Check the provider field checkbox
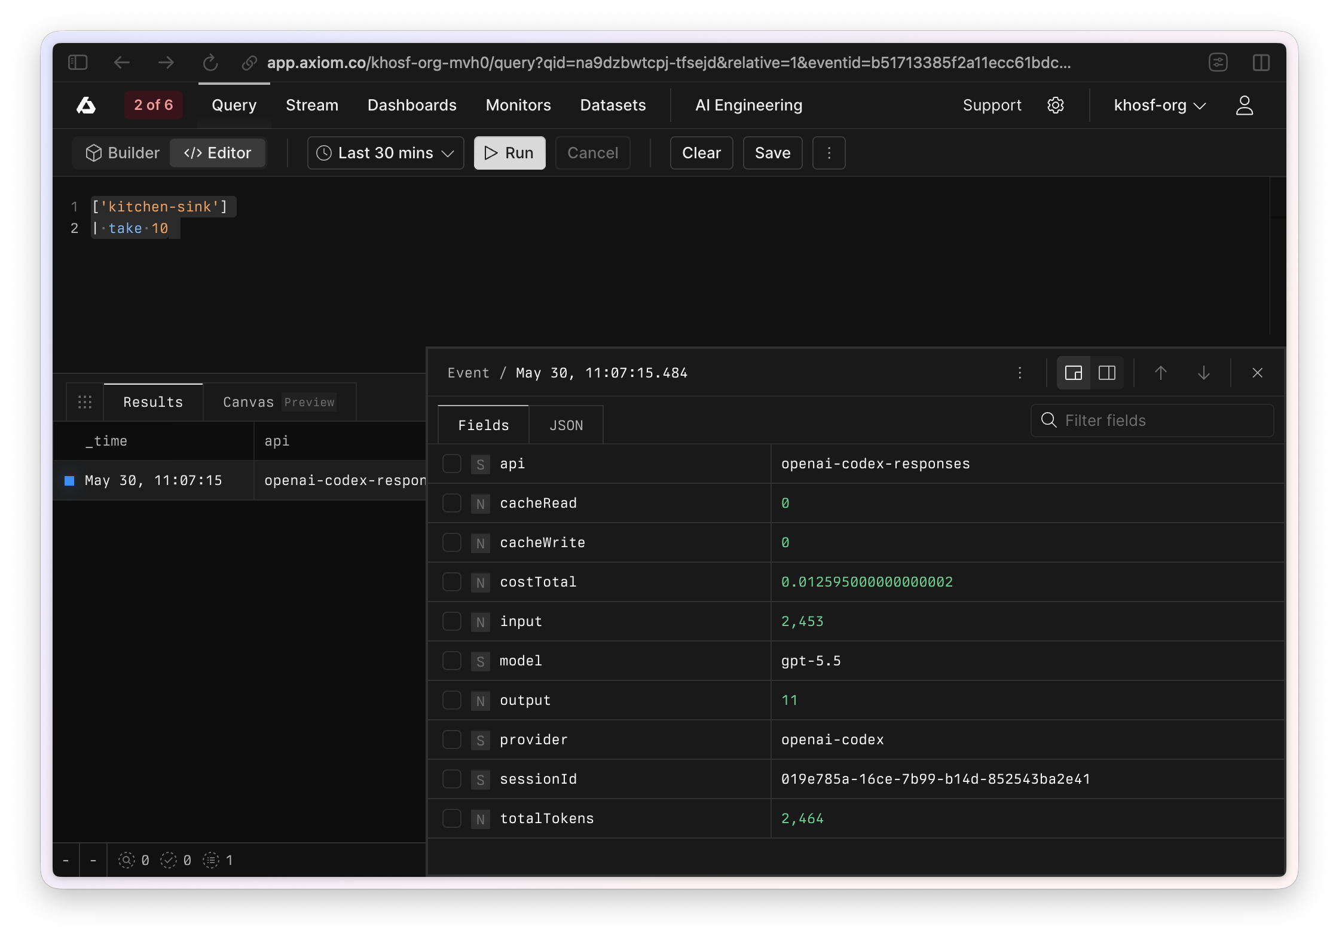Screen dimensions: 1339x939 pyautogui.click(x=452, y=739)
